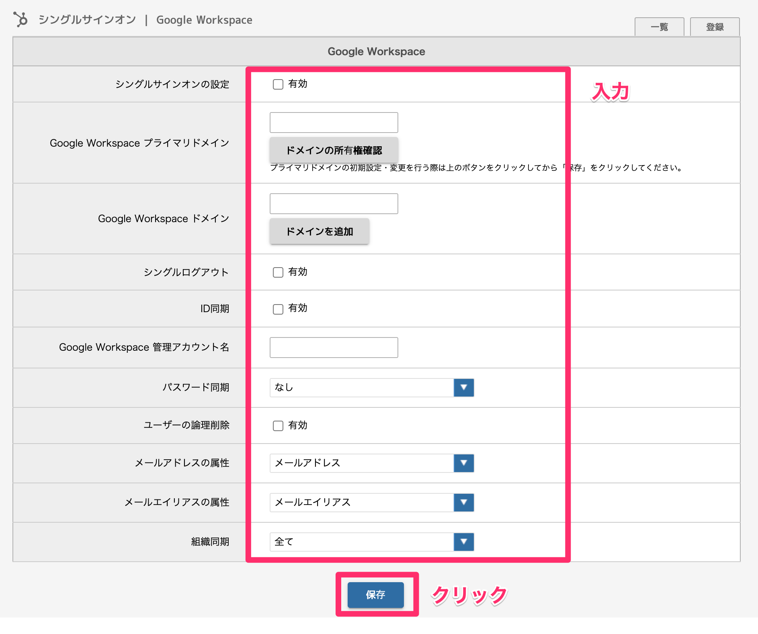This screenshot has height=634, width=758.
Task: Enable the ユーザーの論理削除 checkbox
Action: (x=278, y=426)
